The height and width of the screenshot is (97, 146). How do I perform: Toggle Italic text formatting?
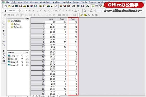(x=33, y=11)
